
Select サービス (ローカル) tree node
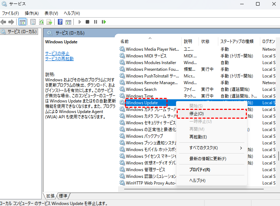[x=19, y=32]
